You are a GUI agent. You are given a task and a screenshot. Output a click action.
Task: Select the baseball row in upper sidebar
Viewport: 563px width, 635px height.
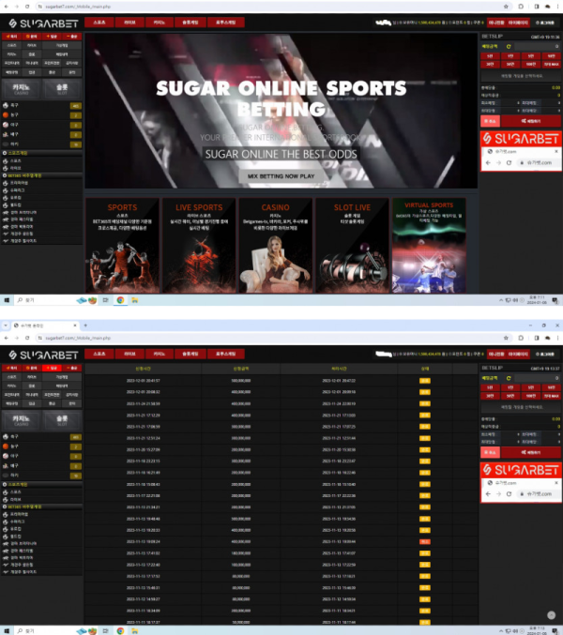tap(41, 125)
